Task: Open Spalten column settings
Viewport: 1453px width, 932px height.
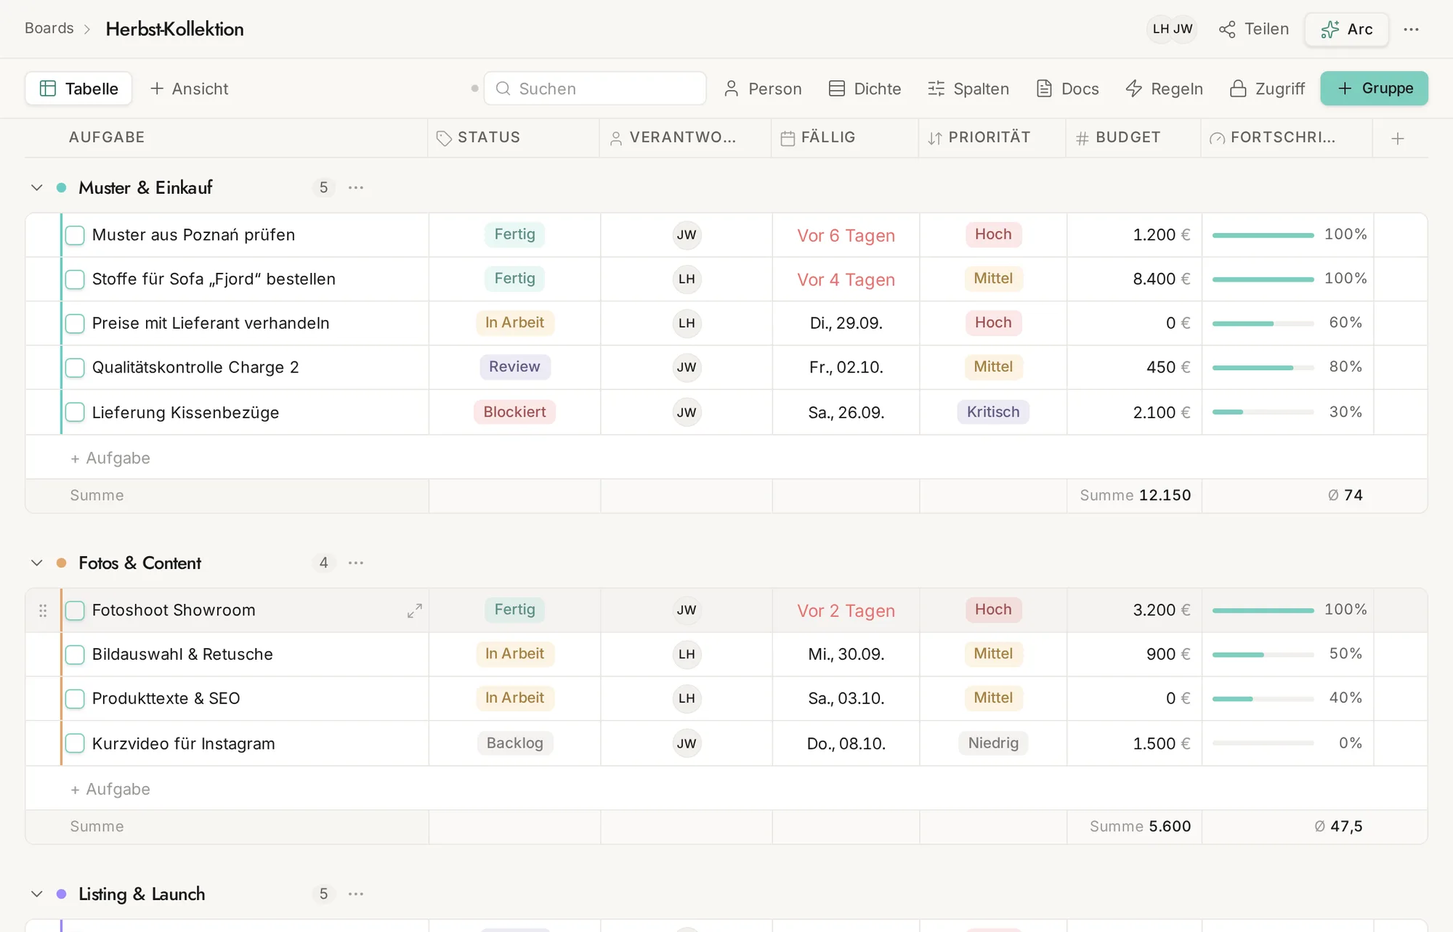Action: coord(968,89)
